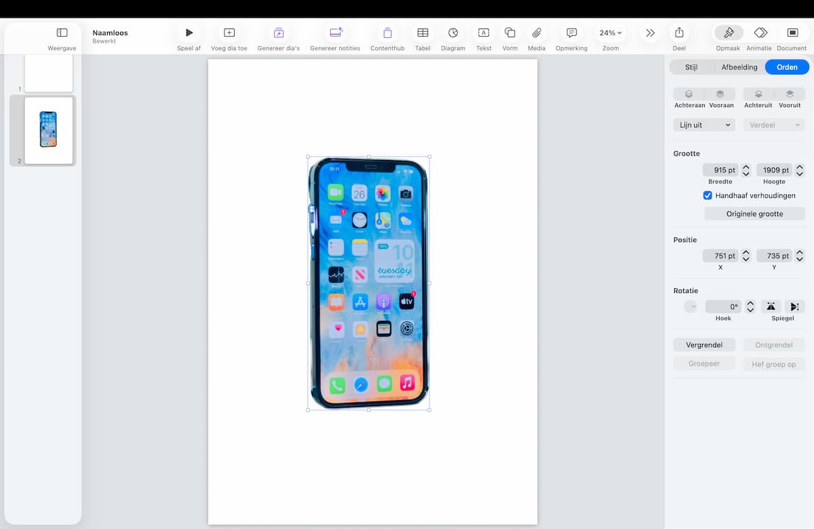Viewport: 814px width, 529px height.
Task: Click the Vergrendel lock button
Action: click(x=704, y=345)
